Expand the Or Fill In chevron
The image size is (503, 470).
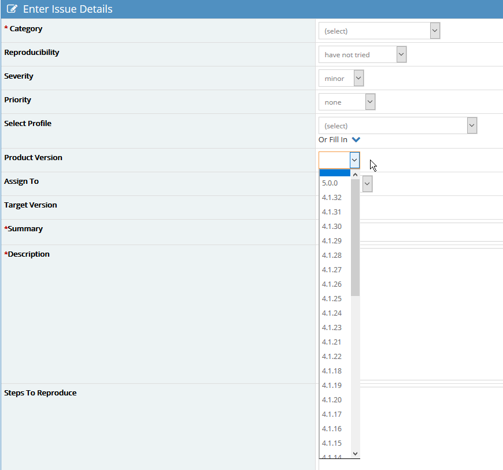coord(356,139)
